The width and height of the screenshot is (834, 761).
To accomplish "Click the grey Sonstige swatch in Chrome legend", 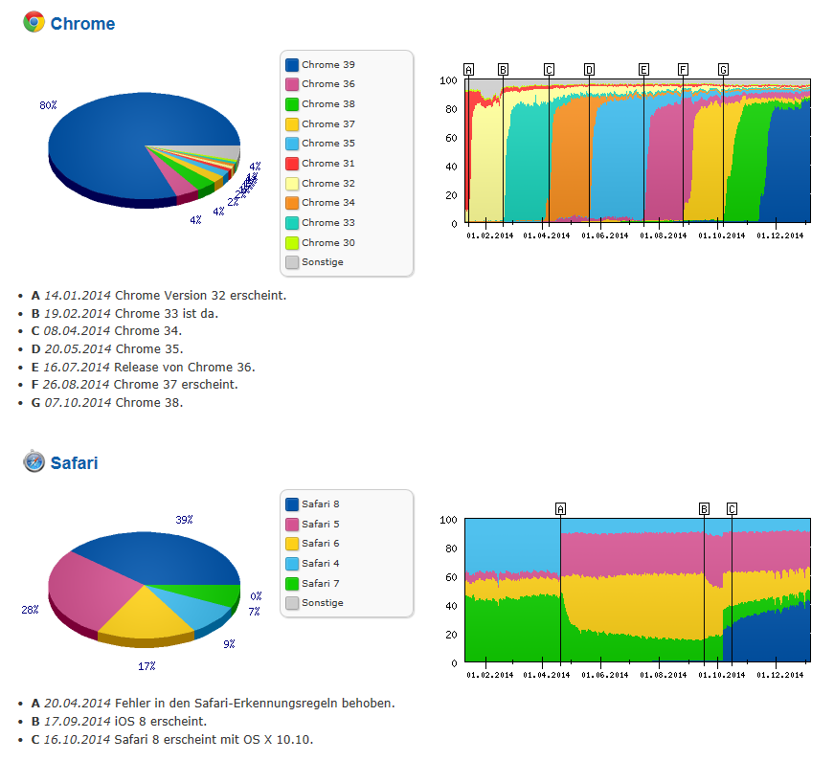I will (292, 262).
